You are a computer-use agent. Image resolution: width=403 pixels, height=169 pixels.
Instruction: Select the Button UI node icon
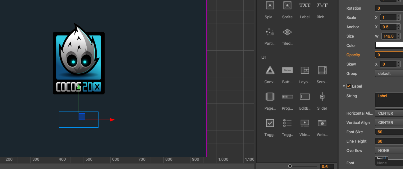point(287,71)
